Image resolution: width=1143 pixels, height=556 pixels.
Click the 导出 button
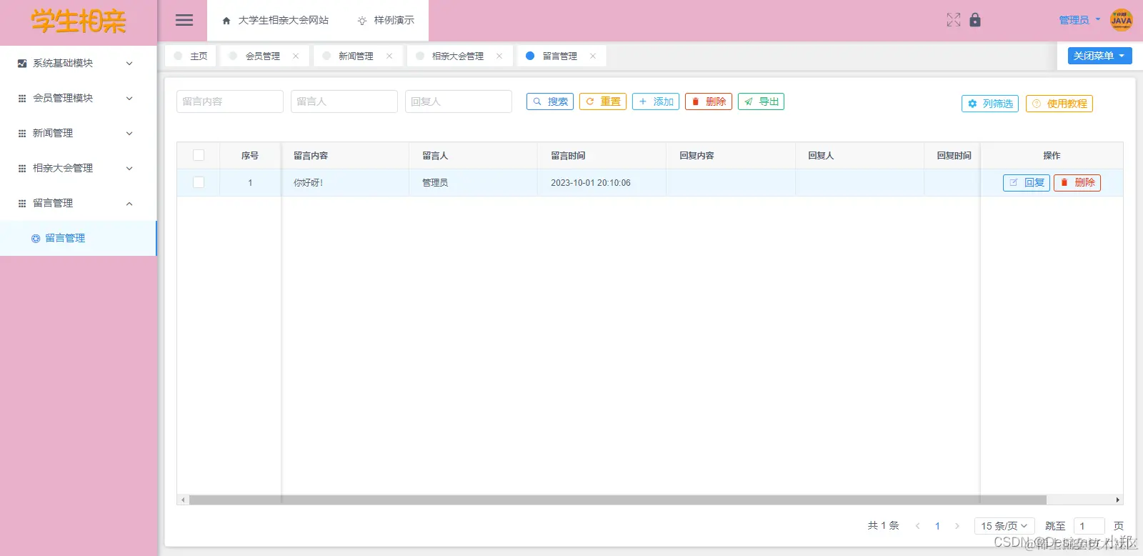(761, 101)
